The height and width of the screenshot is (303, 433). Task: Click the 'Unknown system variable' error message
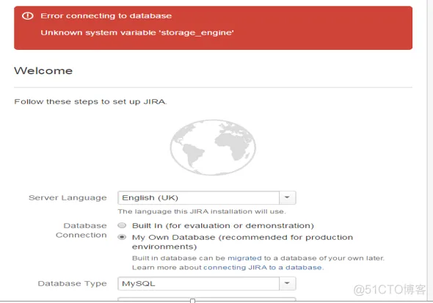coord(137,32)
